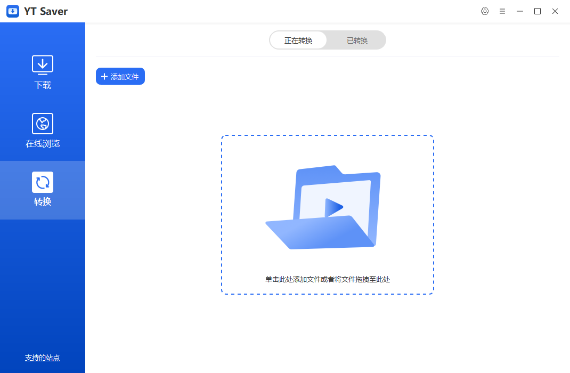Close the YT Saver window
This screenshot has width=570, height=373.
(555, 11)
